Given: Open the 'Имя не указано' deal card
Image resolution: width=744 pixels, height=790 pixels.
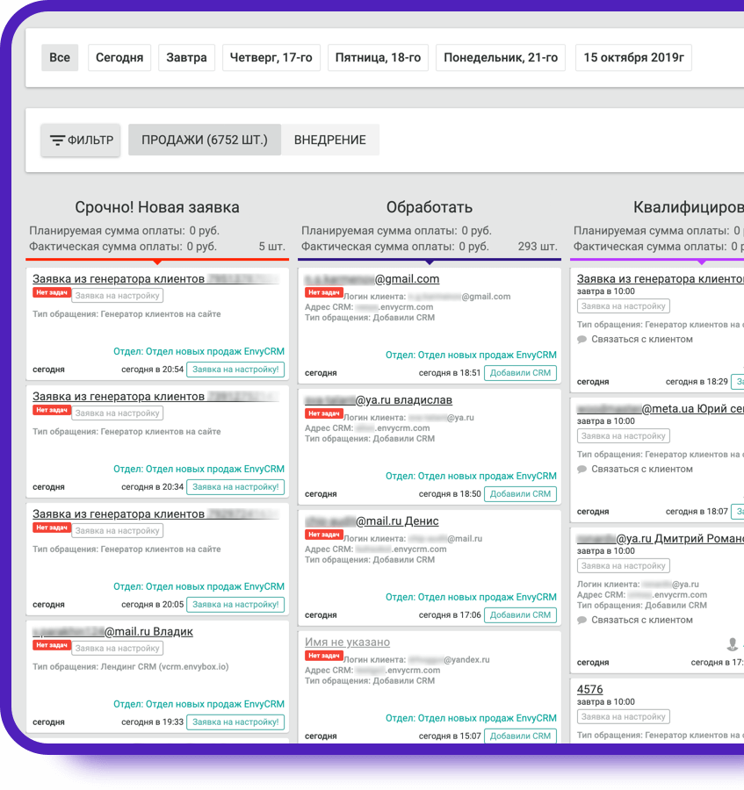Looking at the screenshot, I should (347, 642).
